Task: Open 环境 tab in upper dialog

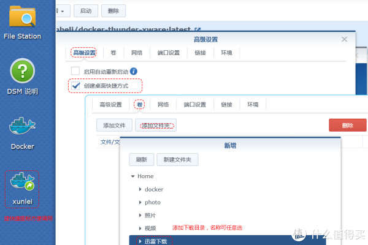Action: point(226,53)
